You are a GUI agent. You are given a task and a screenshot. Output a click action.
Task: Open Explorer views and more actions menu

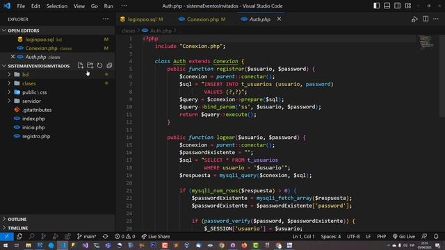pyautogui.click(x=106, y=19)
